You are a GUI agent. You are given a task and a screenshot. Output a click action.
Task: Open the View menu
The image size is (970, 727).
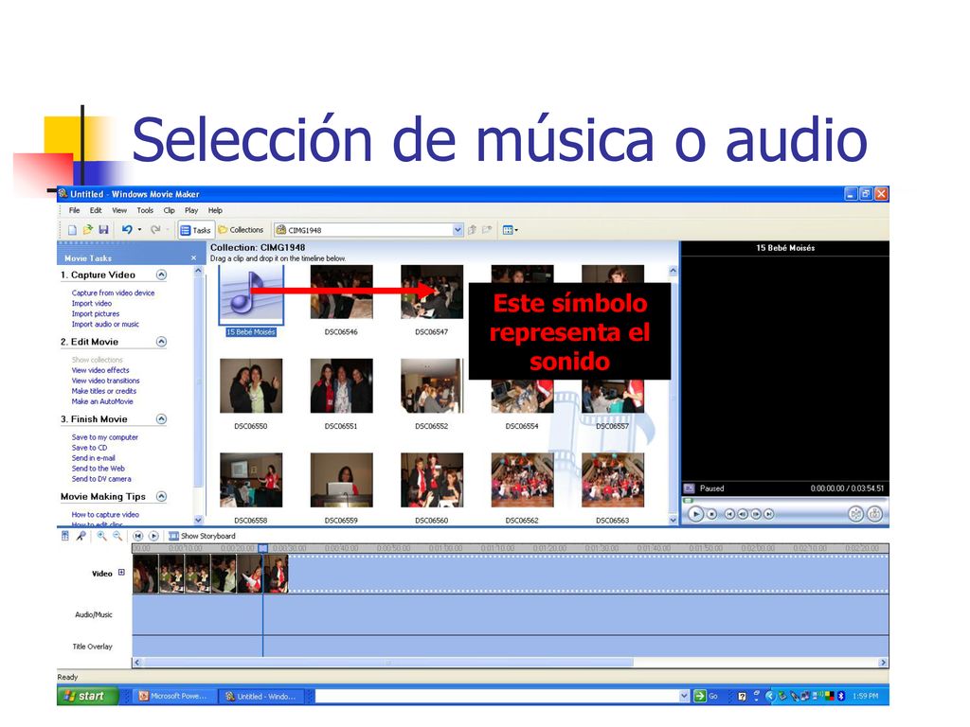(x=119, y=210)
